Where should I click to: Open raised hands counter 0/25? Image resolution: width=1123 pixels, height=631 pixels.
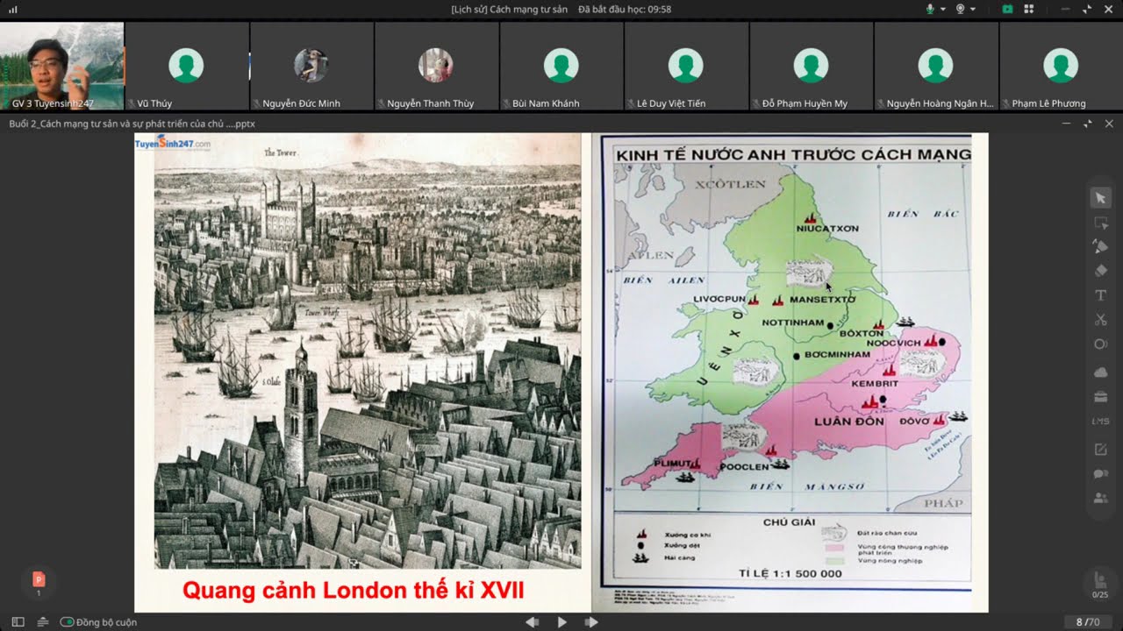1099,585
